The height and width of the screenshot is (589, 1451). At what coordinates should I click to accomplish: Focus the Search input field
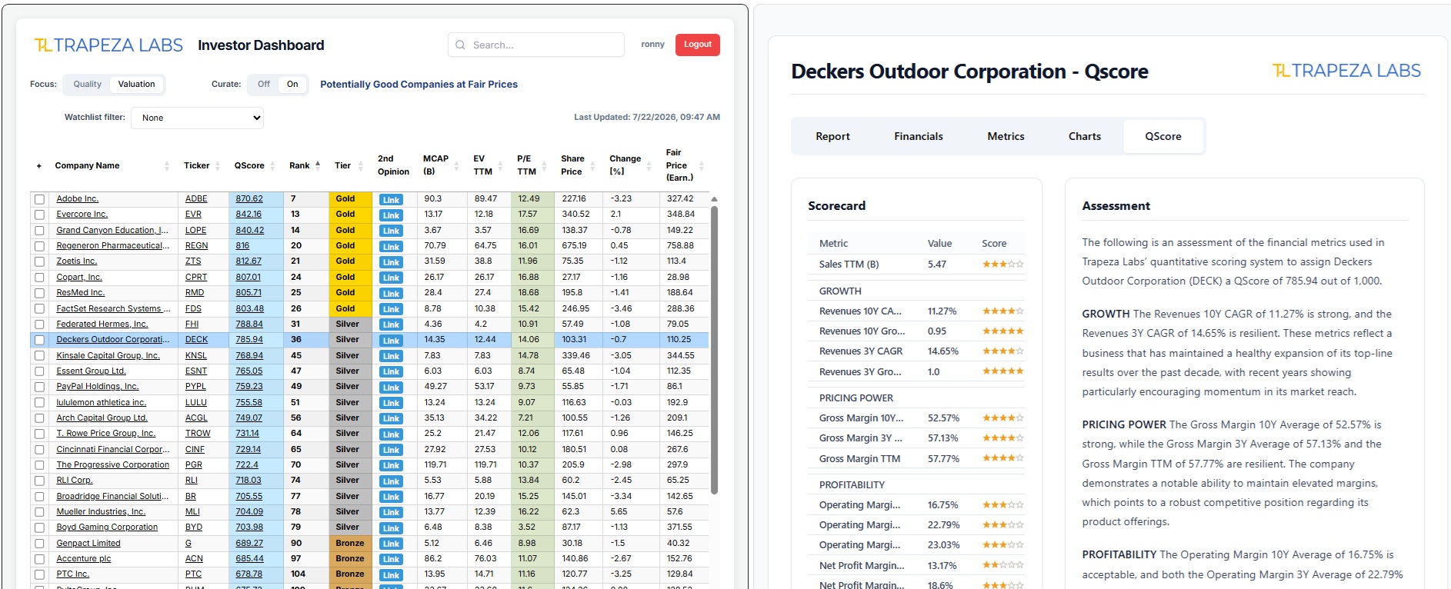click(x=536, y=45)
